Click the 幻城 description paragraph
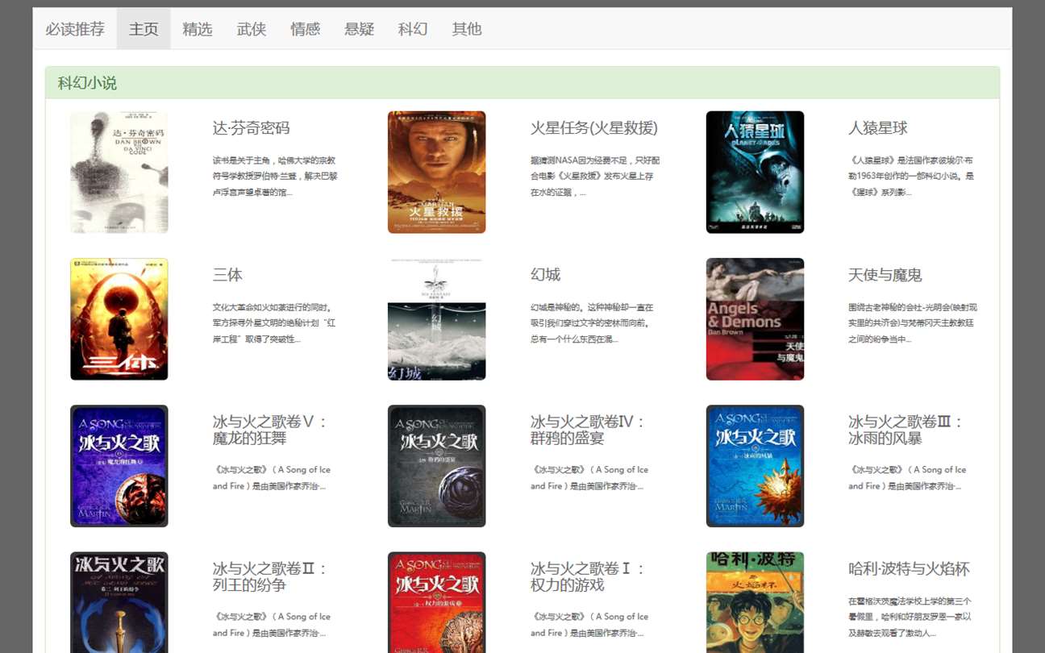 tap(592, 323)
